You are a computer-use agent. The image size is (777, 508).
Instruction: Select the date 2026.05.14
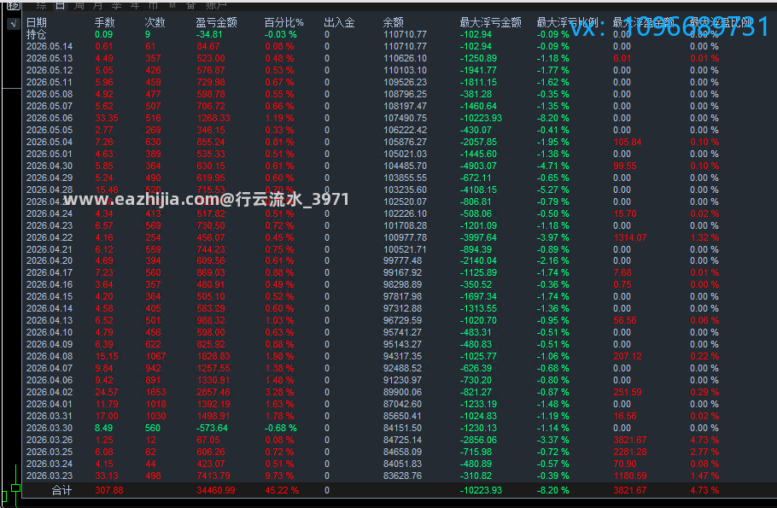(x=50, y=47)
